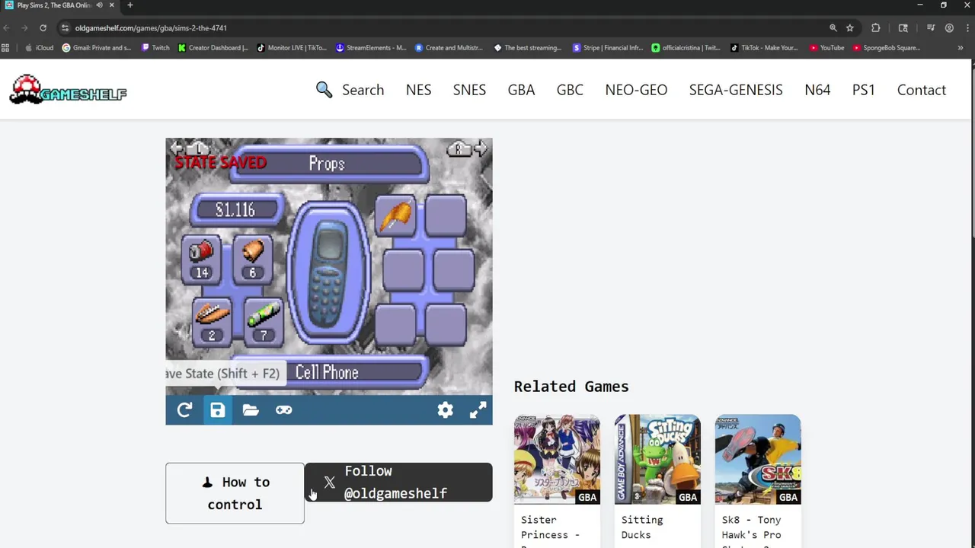Viewport: 975px width, 548px height.
Task: Mute the tab audio speaker icon
Action: (99, 5)
